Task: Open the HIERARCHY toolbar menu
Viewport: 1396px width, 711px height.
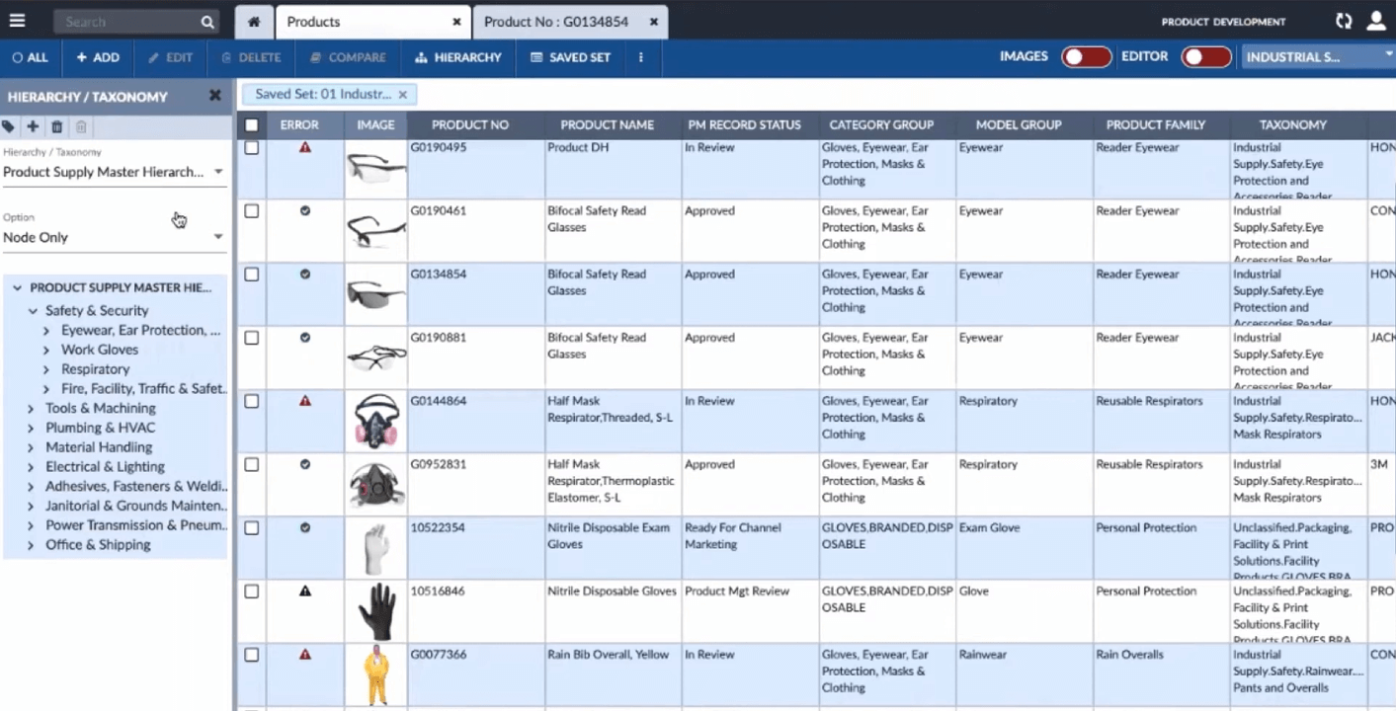Action: [x=457, y=57]
